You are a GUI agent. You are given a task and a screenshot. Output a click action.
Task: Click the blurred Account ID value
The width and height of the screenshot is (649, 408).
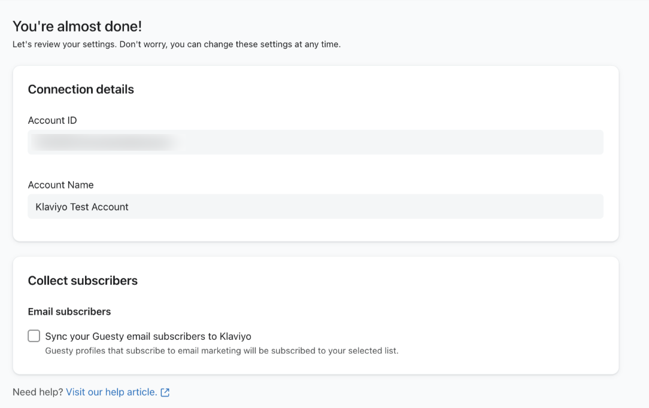(102, 142)
